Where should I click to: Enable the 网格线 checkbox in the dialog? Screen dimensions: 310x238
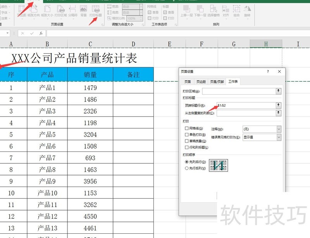187,128
